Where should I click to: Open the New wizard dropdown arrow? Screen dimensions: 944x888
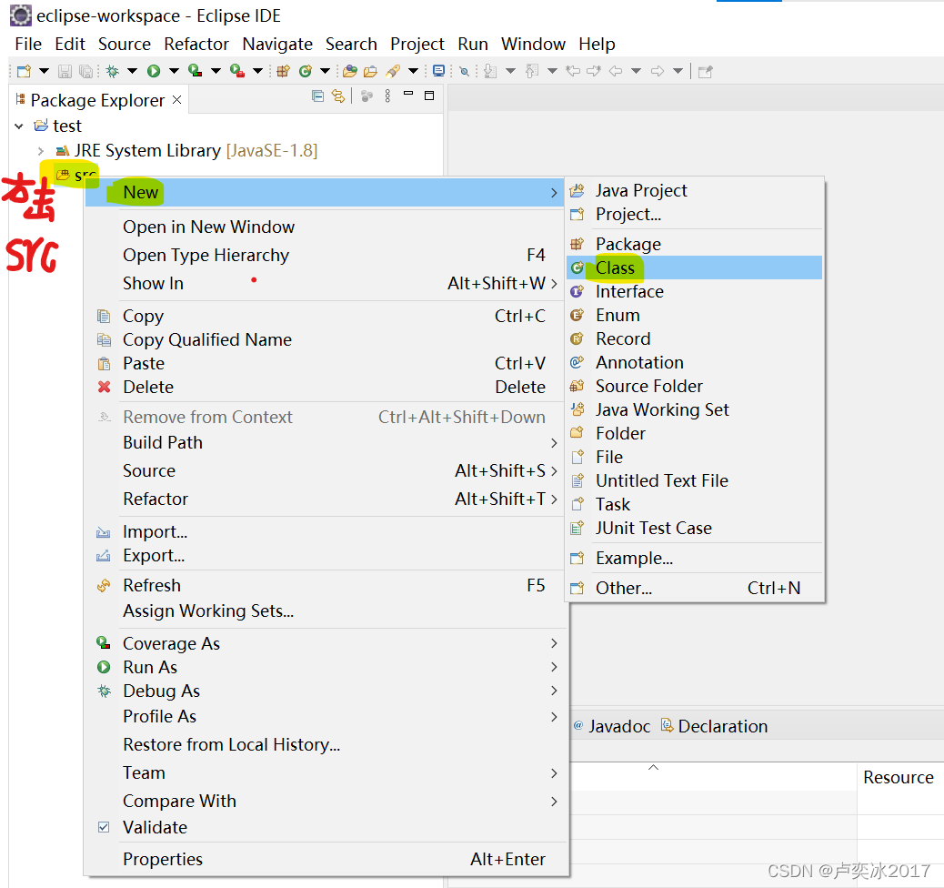pyautogui.click(x=44, y=71)
